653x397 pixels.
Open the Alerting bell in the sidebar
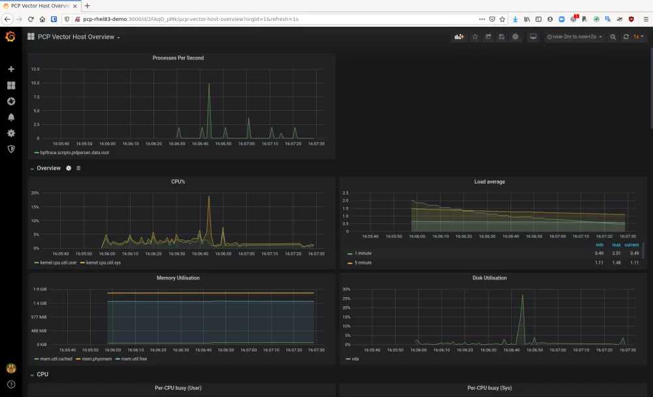click(10, 118)
